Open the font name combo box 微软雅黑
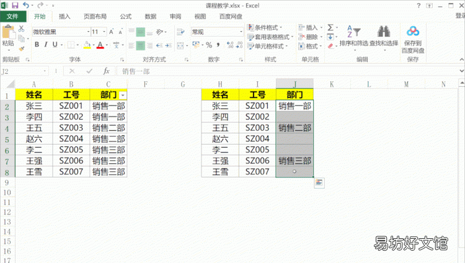465x263 pixels. [x=61, y=32]
